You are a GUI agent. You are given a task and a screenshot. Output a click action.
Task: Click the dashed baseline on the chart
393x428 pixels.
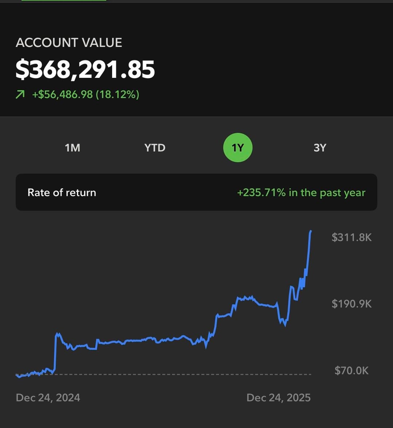pyautogui.click(x=182, y=374)
